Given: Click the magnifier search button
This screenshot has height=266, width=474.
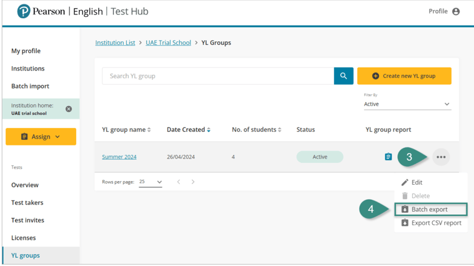Looking at the screenshot, I should pyautogui.click(x=343, y=76).
